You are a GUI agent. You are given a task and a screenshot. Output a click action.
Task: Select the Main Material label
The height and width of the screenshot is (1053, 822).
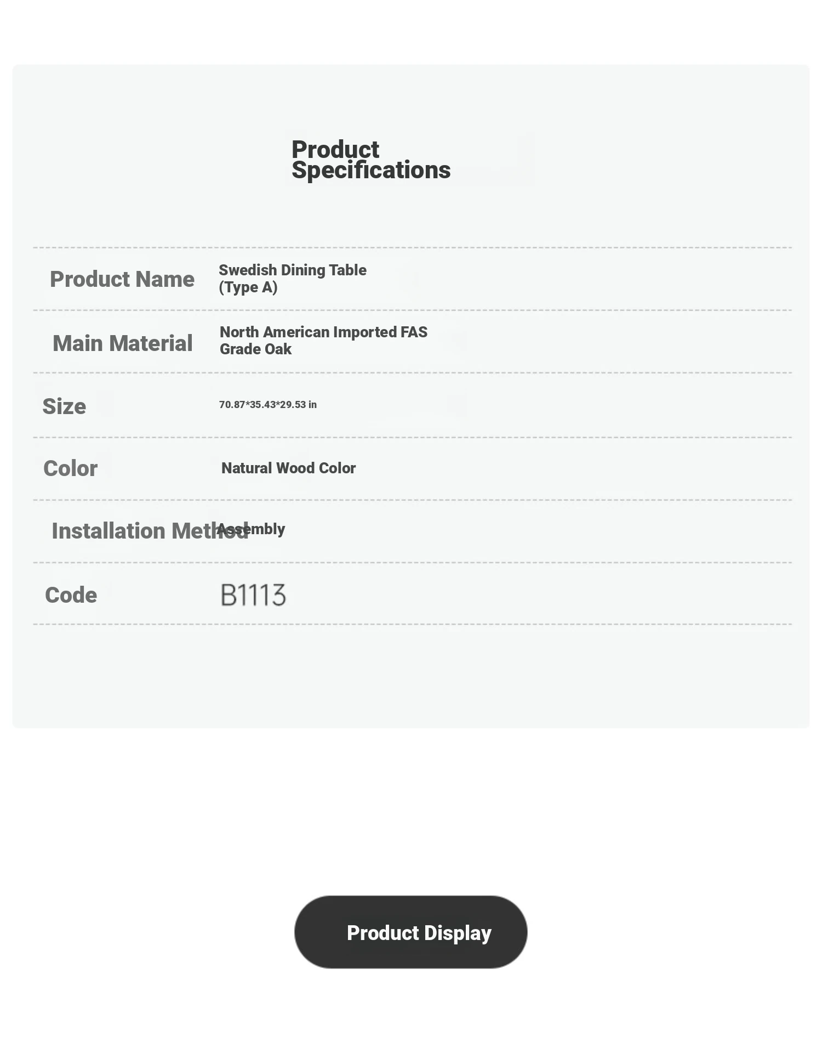tap(122, 343)
